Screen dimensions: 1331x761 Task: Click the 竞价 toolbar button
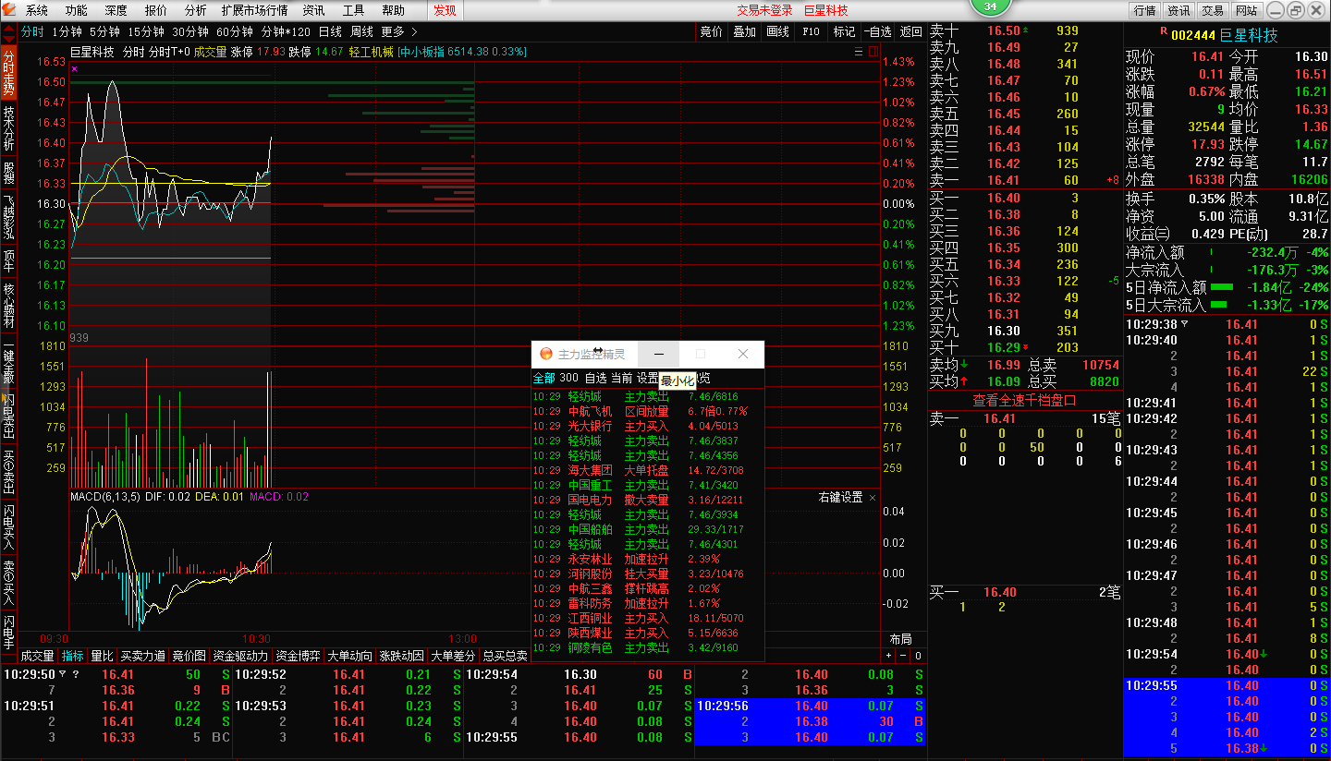click(x=712, y=31)
